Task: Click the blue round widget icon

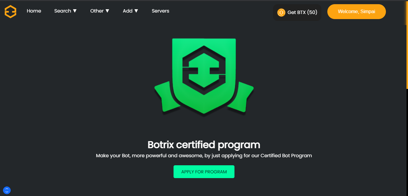Action: tap(7, 190)
